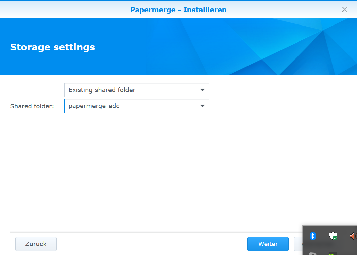Click the volume speaker icon in the tray
The height and width of the screenshot is (255, 357).
pos(353,236)
